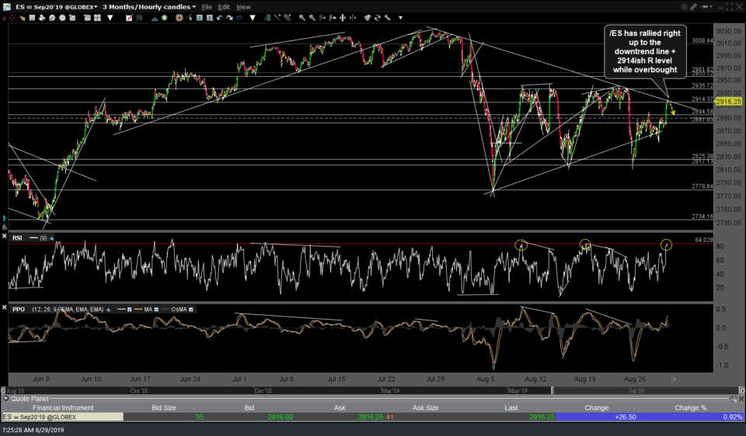The image size is (746, 436).
Task: Click the first magnifier zoom icon
Action: (302, 18)
